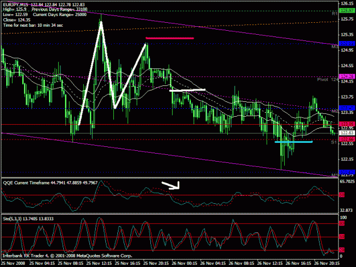
Task: Click the 126.15 price scale value
Action: click(347, 3)
